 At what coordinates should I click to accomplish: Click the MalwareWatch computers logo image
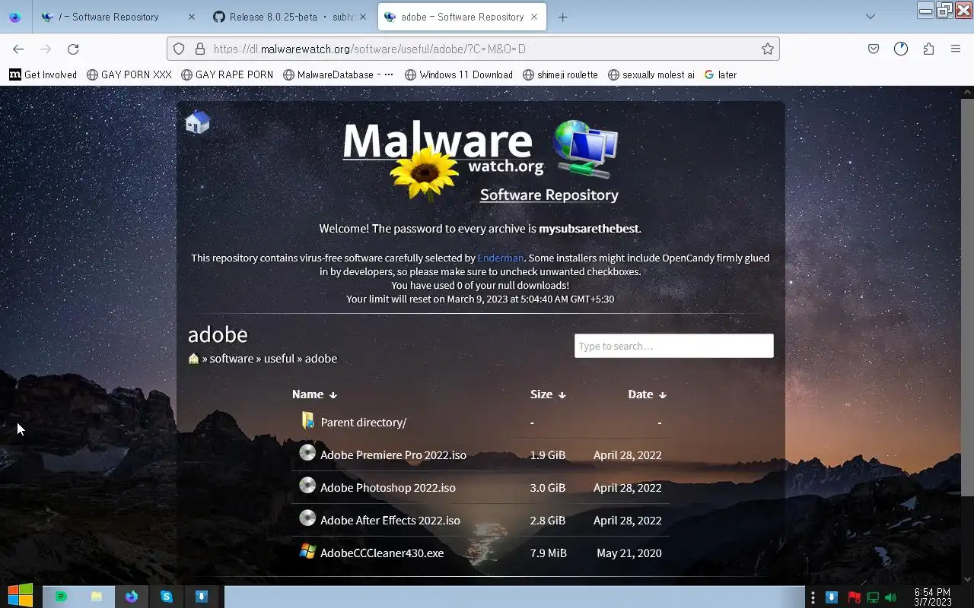(585, 150)
